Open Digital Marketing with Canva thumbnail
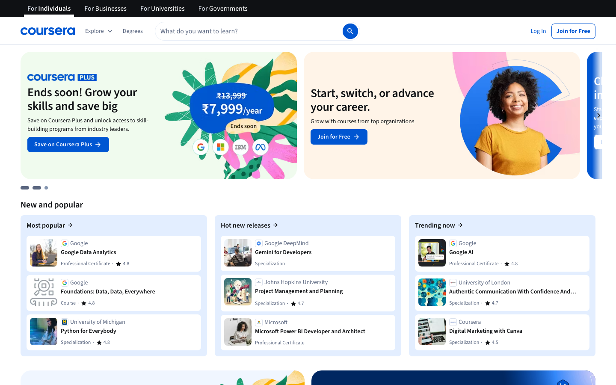616x385 pixels. 432,332
